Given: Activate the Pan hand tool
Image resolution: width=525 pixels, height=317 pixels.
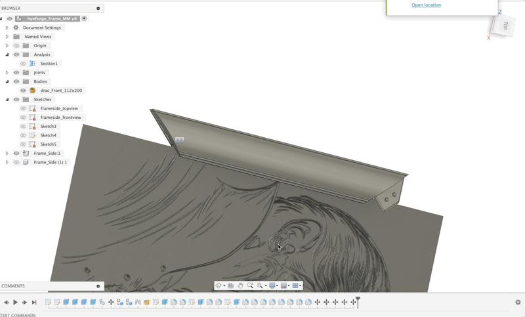Looking at the screenshot, I should click(x=240, y=285).
